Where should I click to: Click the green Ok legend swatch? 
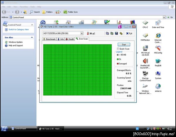click(x=118, y=59)
